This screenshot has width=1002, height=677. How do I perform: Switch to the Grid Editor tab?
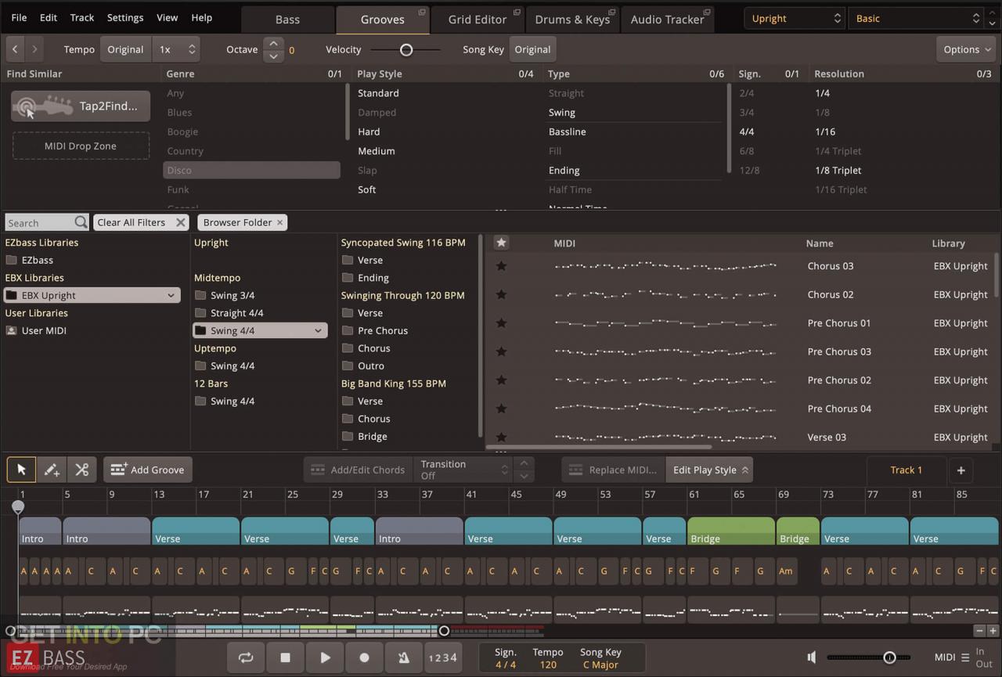pos(478,20)
